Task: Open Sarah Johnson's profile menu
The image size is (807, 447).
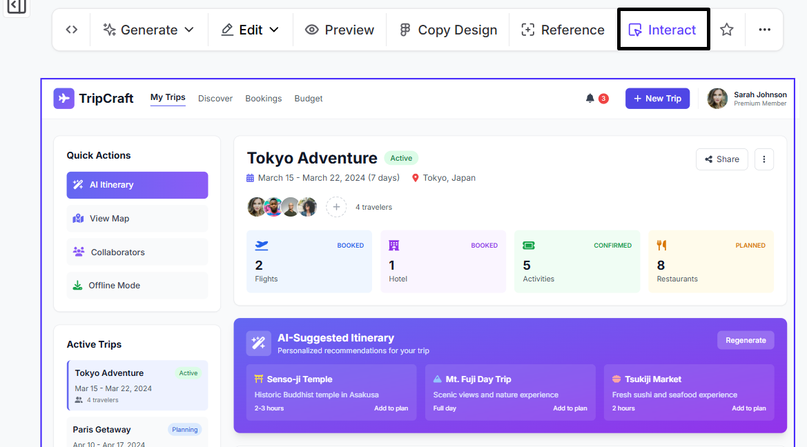Action: tap(747, 99)
